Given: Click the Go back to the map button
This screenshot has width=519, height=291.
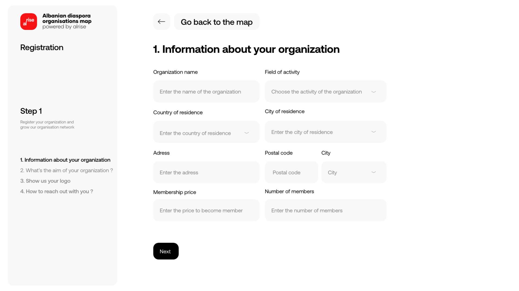Looking at the screenshot, I should [216, 22].
